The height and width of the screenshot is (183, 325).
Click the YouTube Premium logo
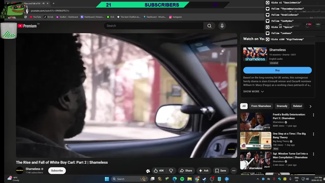point(27,26)
